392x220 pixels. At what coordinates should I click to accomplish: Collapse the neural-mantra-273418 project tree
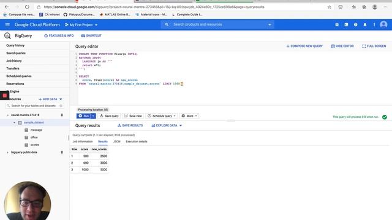click(x=7, y=115)
